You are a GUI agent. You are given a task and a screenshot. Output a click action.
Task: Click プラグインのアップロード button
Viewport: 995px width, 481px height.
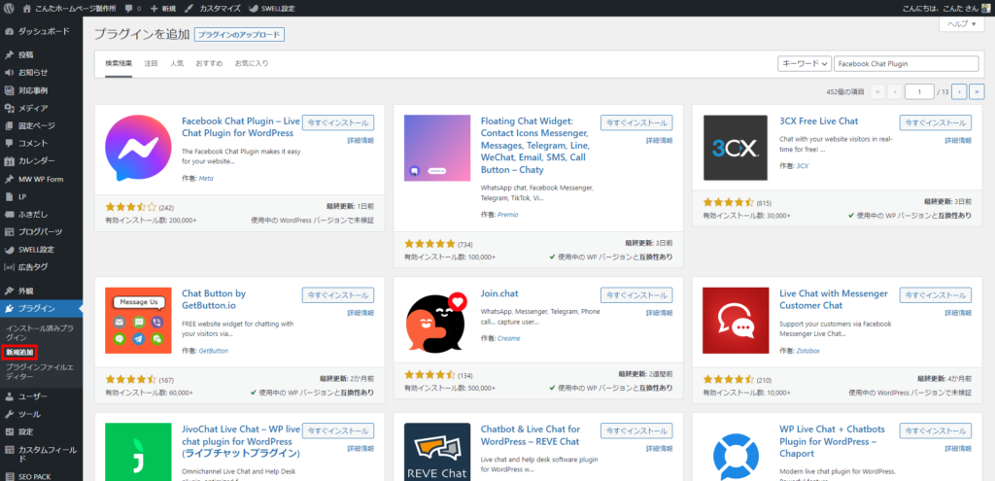[239, 35]
